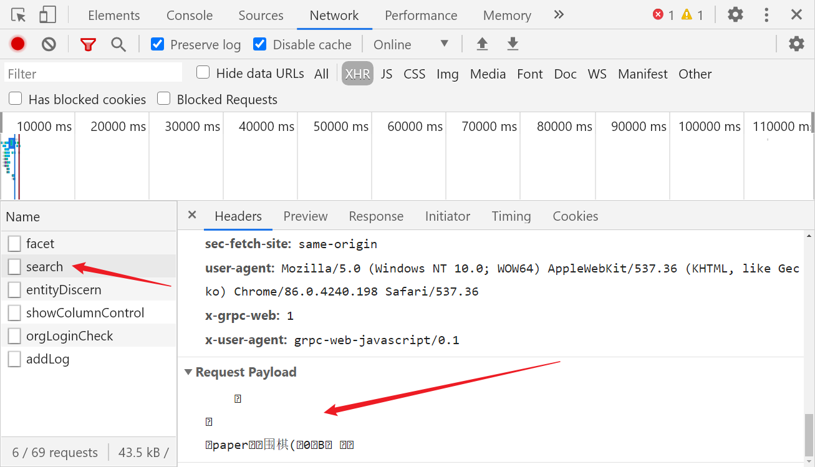Screen dimensions: 815x467
Task: Expand the more tabs chevron
Action: pos(559,15)
